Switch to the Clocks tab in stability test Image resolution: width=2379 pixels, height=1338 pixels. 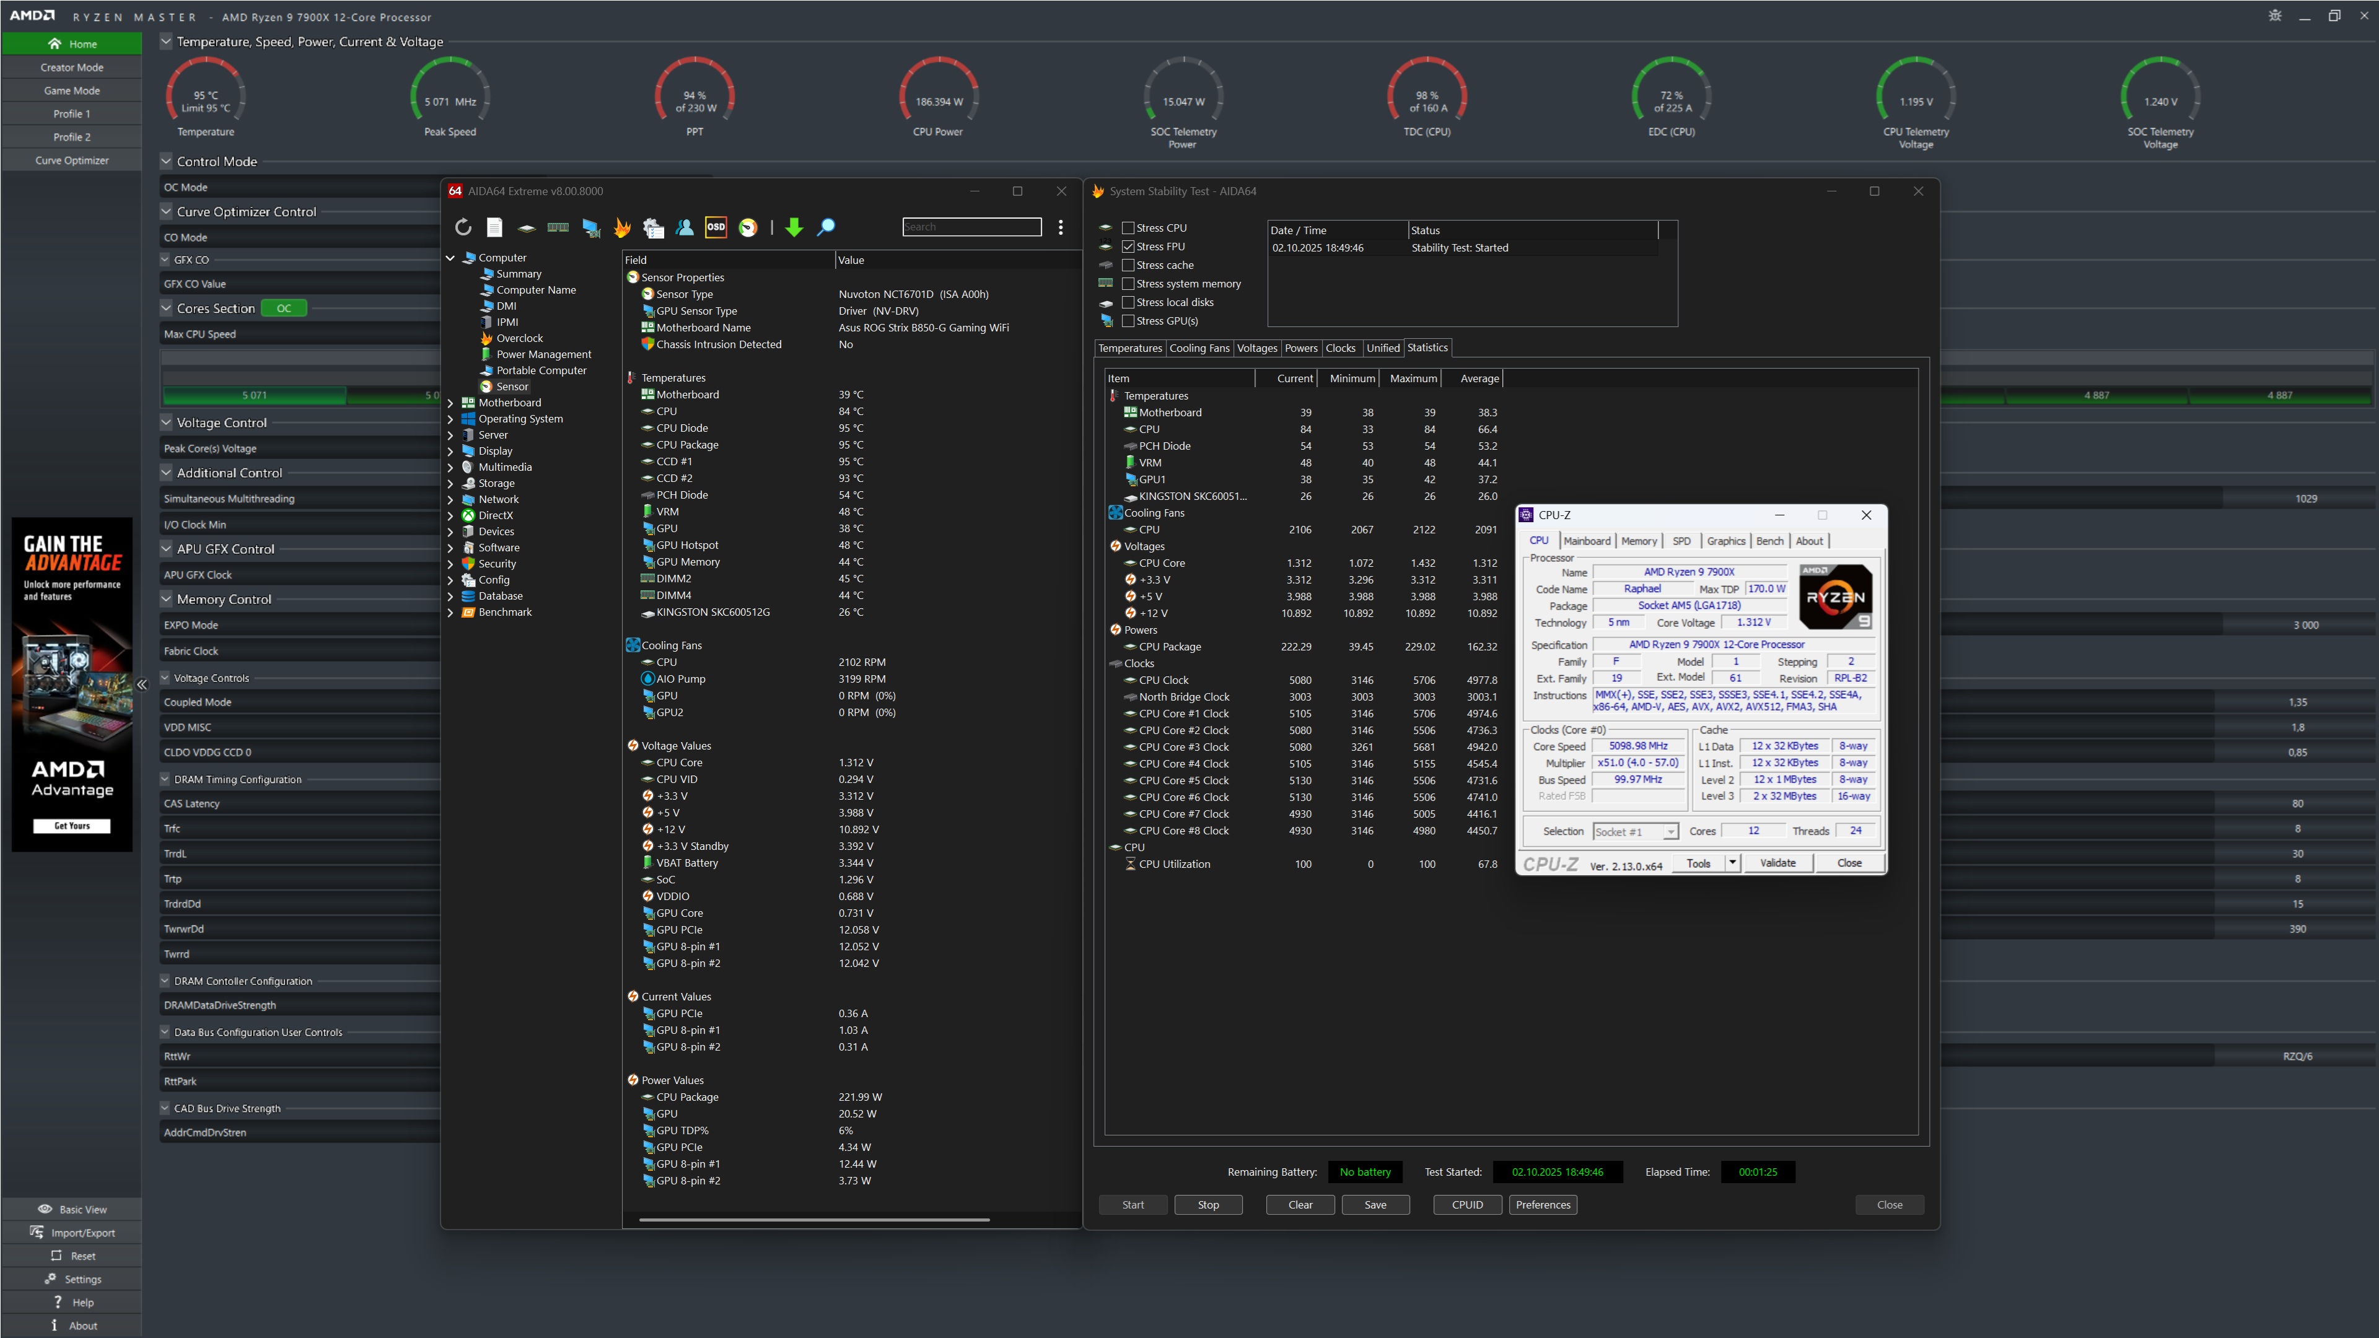click(1340, 348)
